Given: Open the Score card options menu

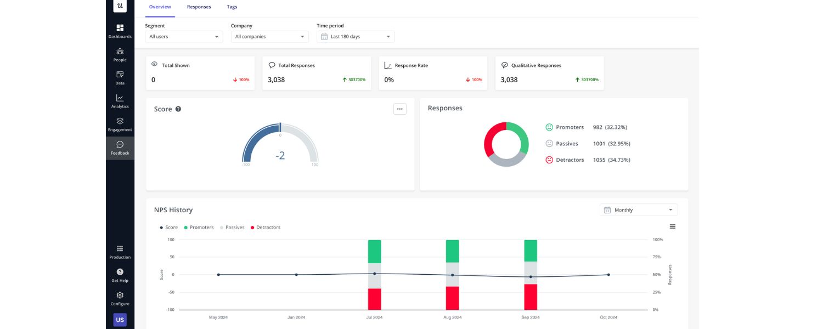Looking at the screenshot, I should 400,109.
